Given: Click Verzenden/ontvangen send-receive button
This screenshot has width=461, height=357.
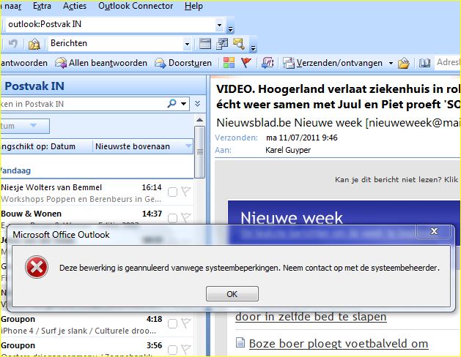Looking at the screenshot, I should (333, 63).
